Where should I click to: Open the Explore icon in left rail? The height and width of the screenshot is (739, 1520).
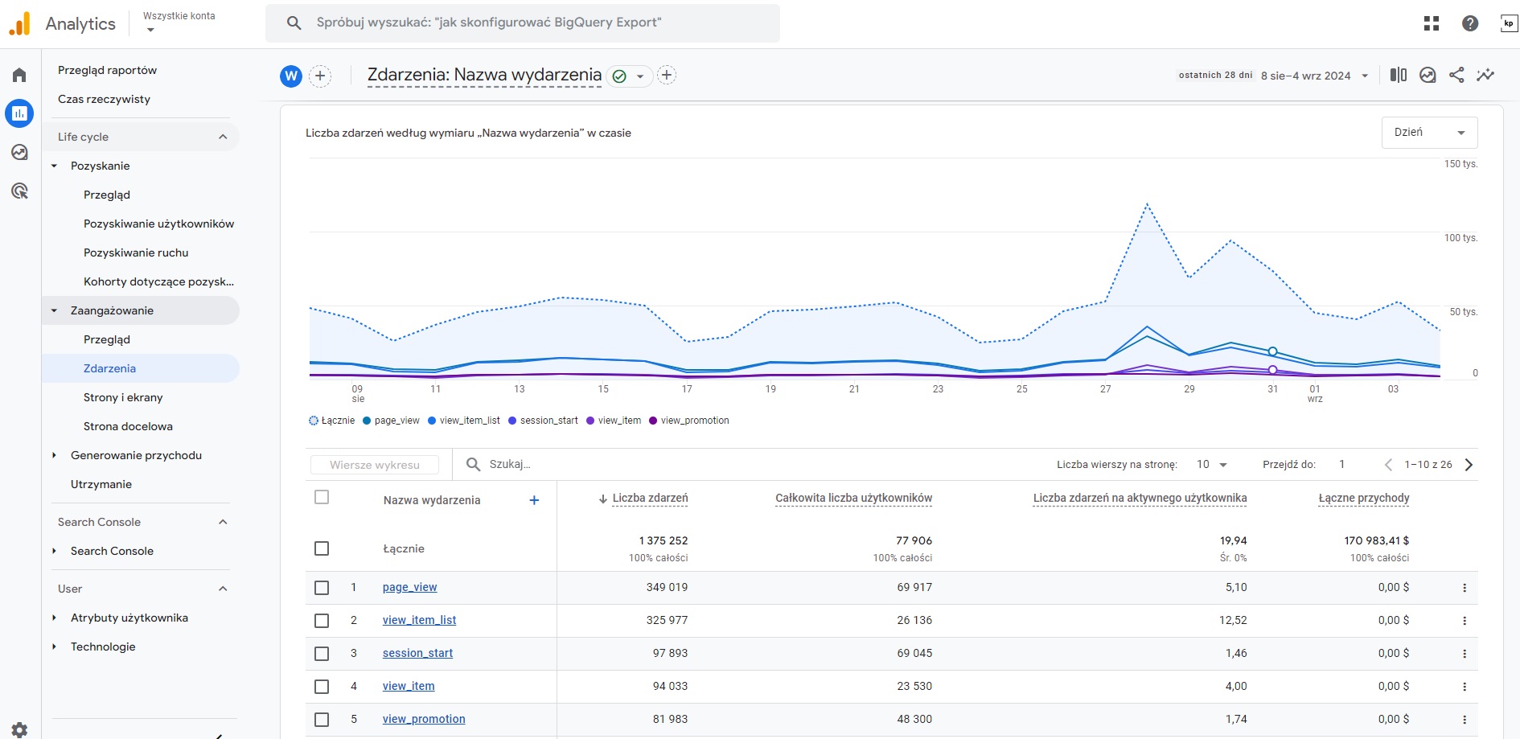click(19, 152)
